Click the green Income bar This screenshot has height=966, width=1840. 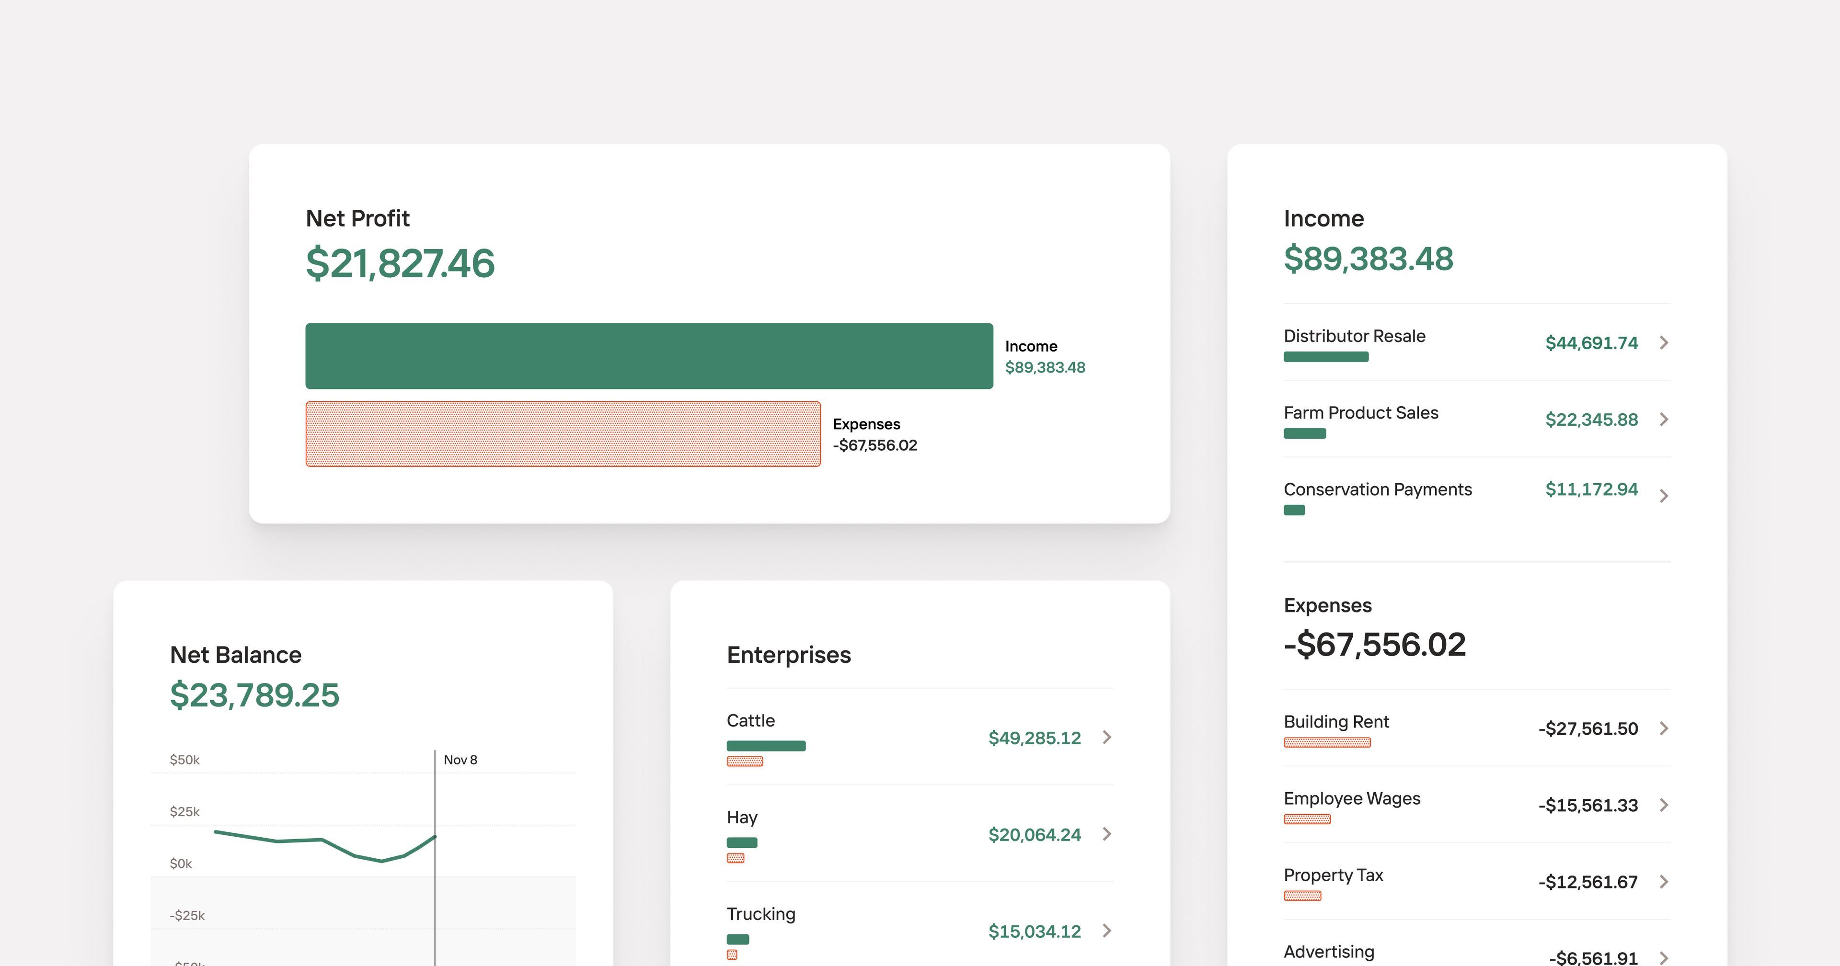(x=649, y=355)
